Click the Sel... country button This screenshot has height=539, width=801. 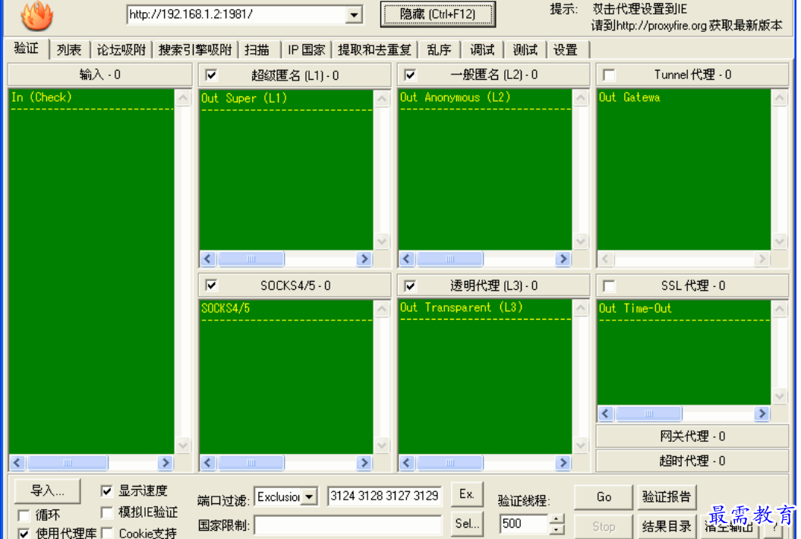tap(467, 524)
